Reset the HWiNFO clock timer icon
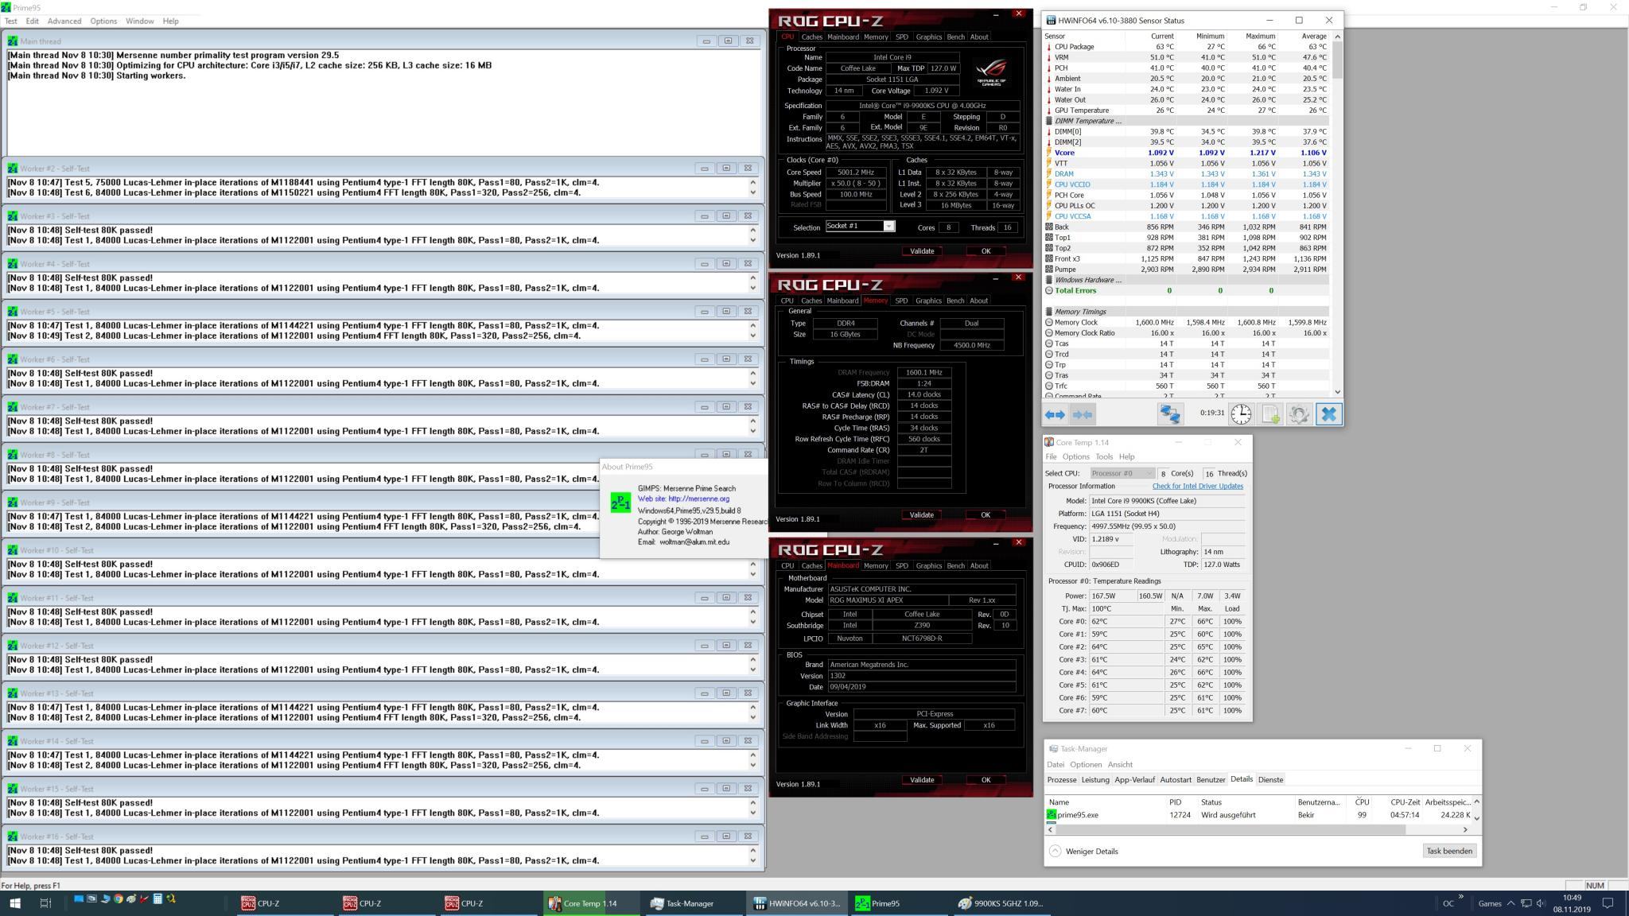The image size is (1629, 916). click(x=1241, y=414)
